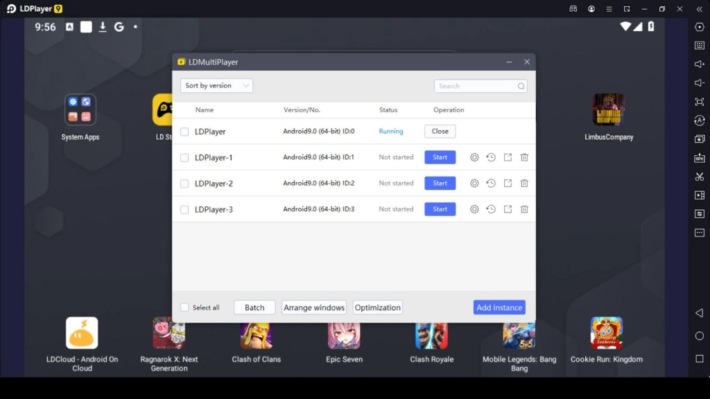This screenshot has width=710, height=399.
Task: Open keyboard mapping in right sidebar
Action: coord(700,46)
